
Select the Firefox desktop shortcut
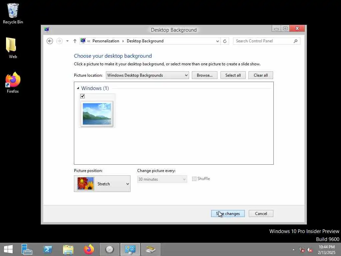[13, 83]
